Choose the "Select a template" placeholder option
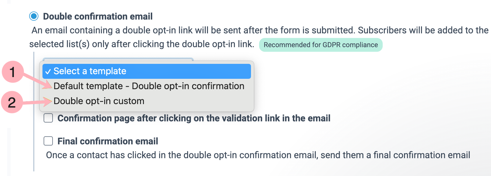 [x=90, y=71]
